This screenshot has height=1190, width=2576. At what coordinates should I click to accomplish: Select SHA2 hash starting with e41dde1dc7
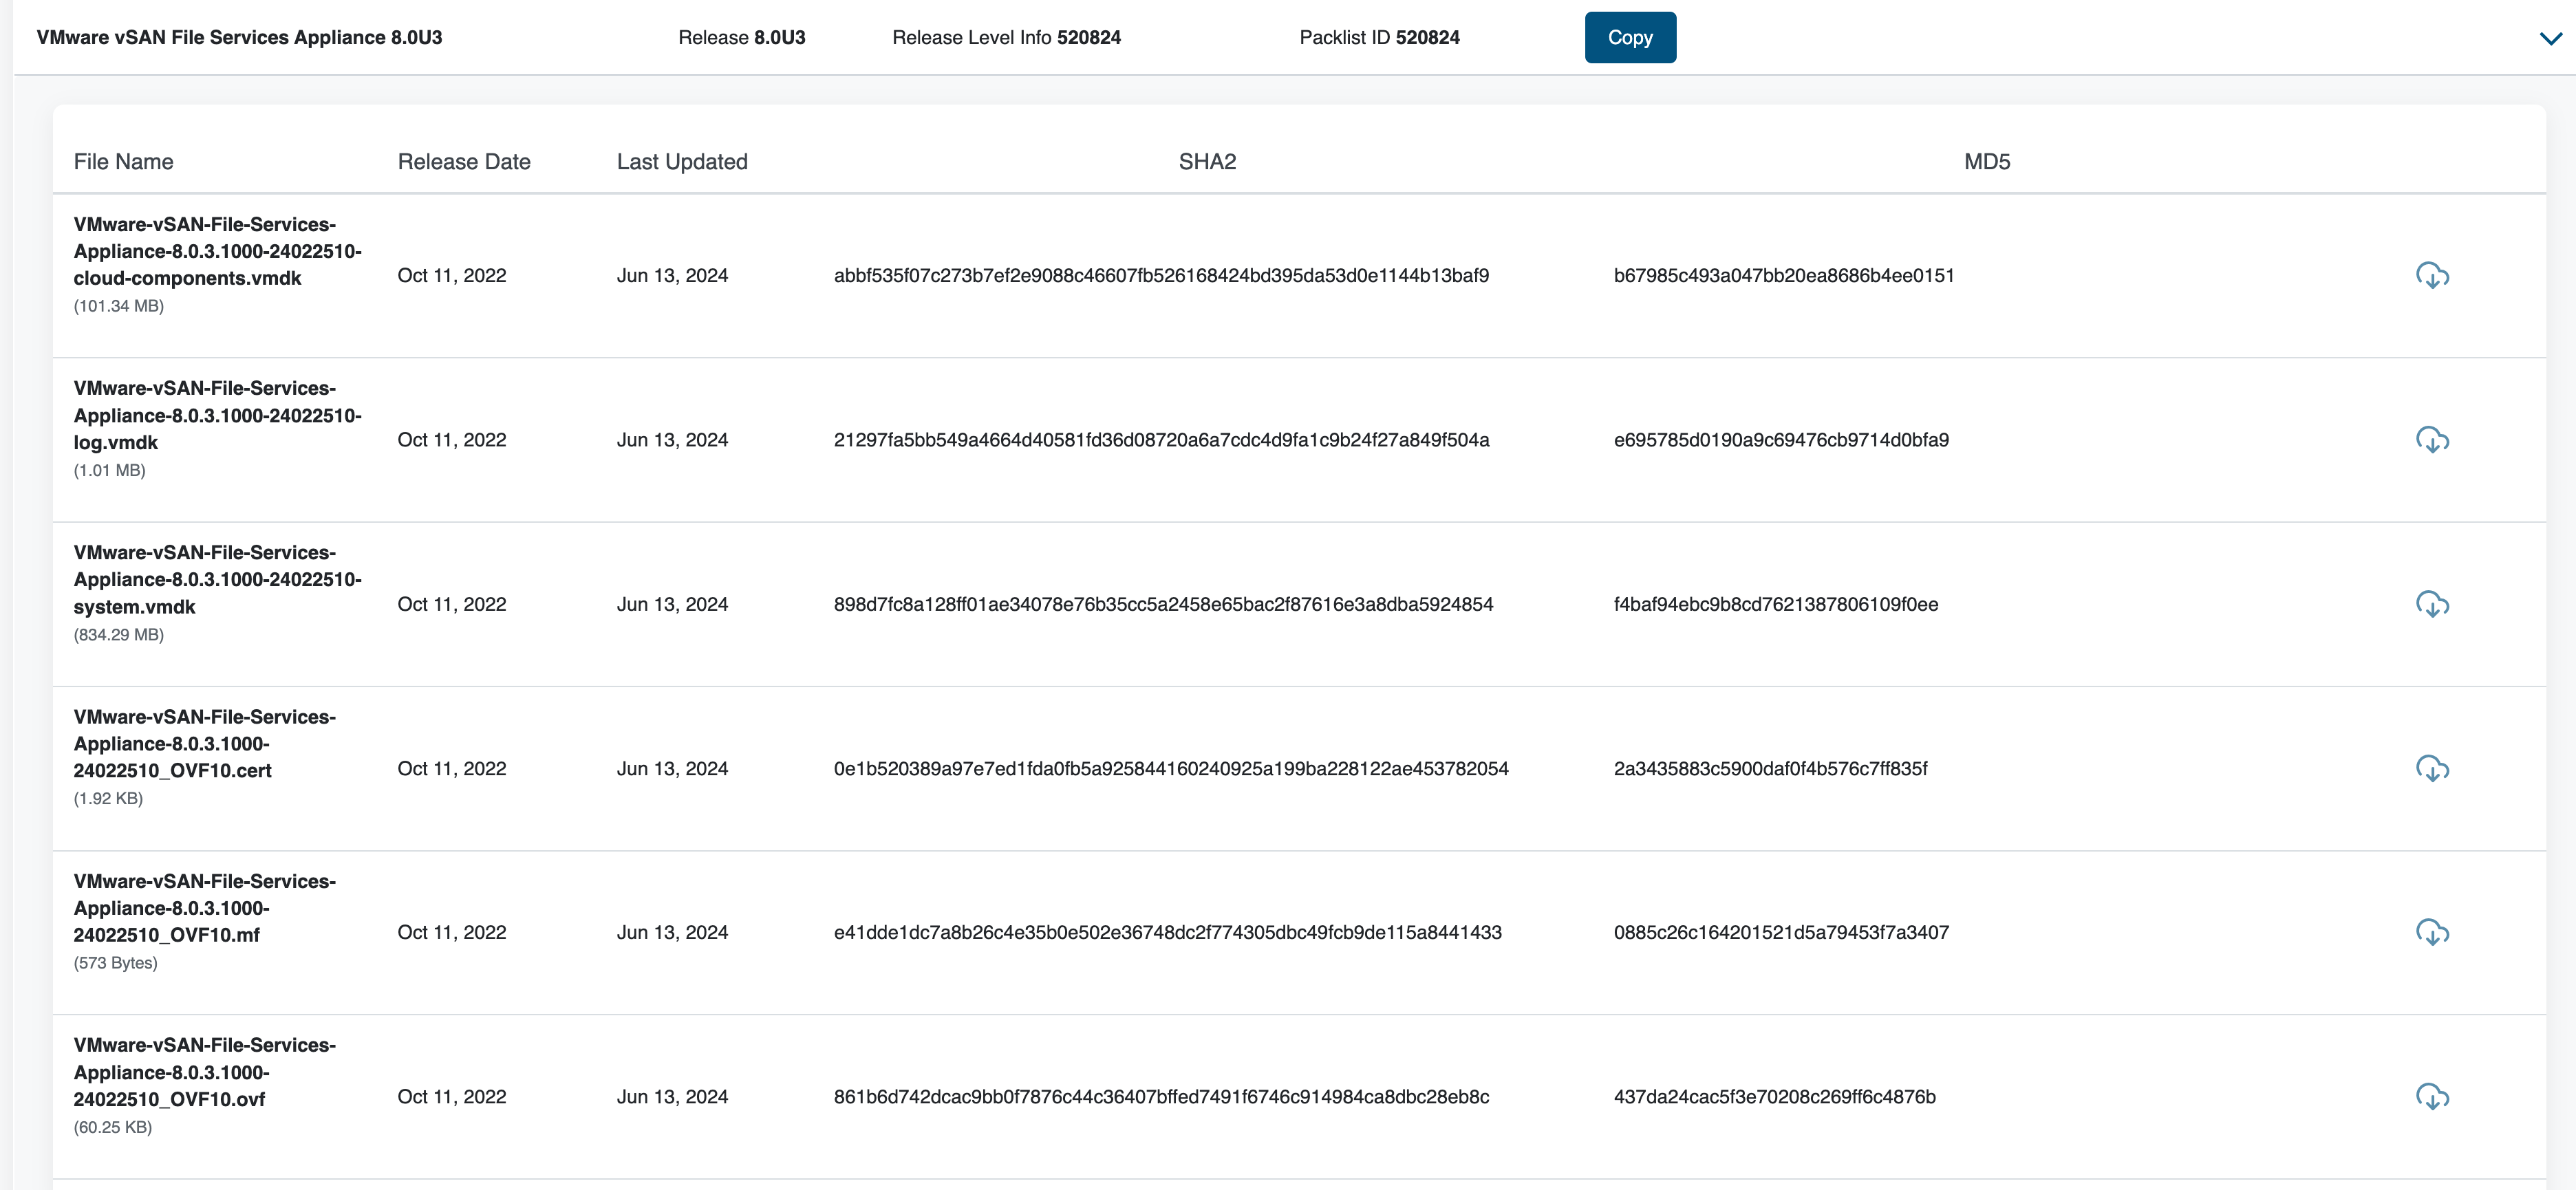(1167, 932)
